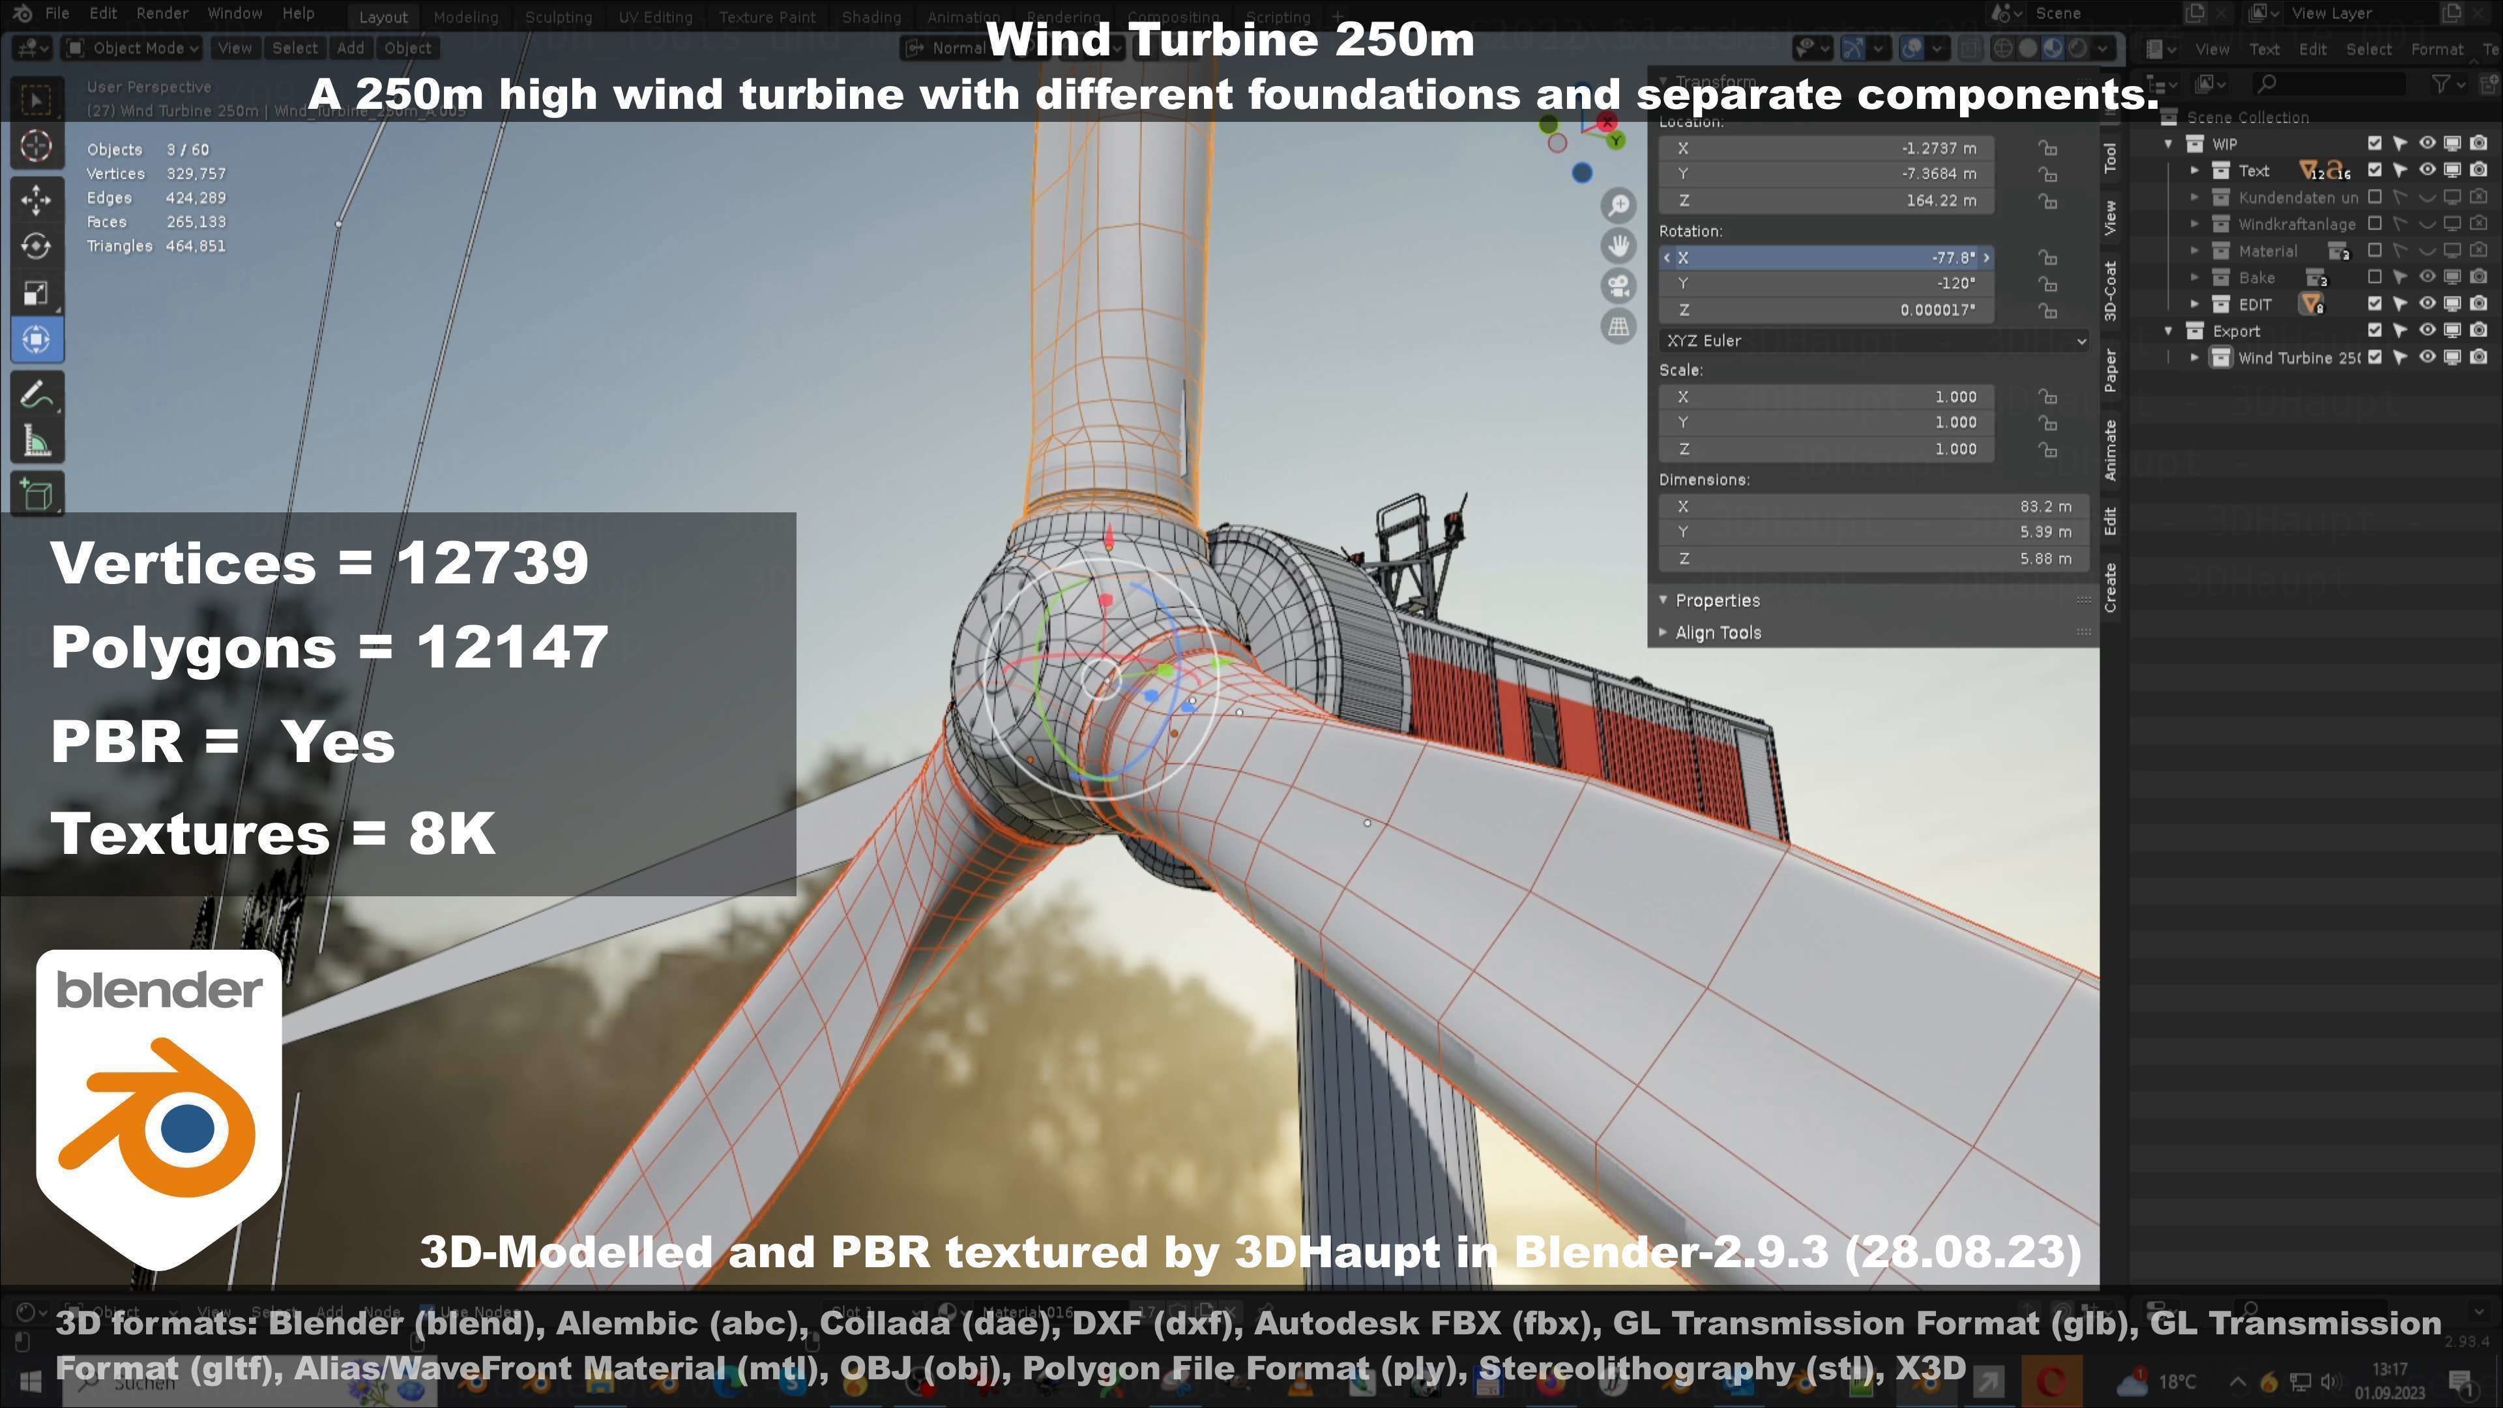Screen dimensions: 2503x1408
Task: Toggle camera view icon in viewport
Action: [1618, 286]
